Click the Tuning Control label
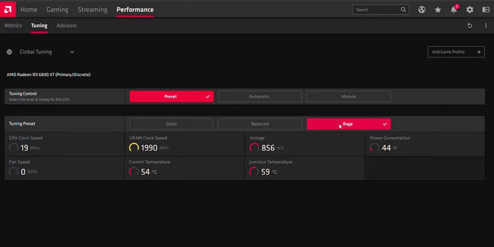 coord(23,94)
